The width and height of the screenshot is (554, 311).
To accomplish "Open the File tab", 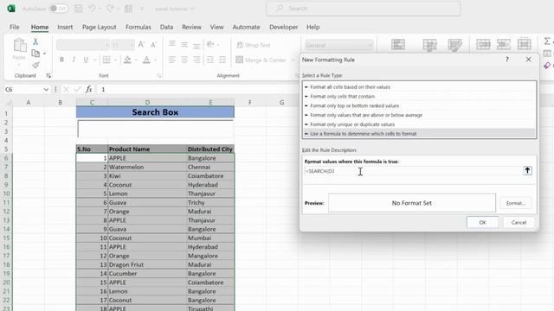I will 15,27.
